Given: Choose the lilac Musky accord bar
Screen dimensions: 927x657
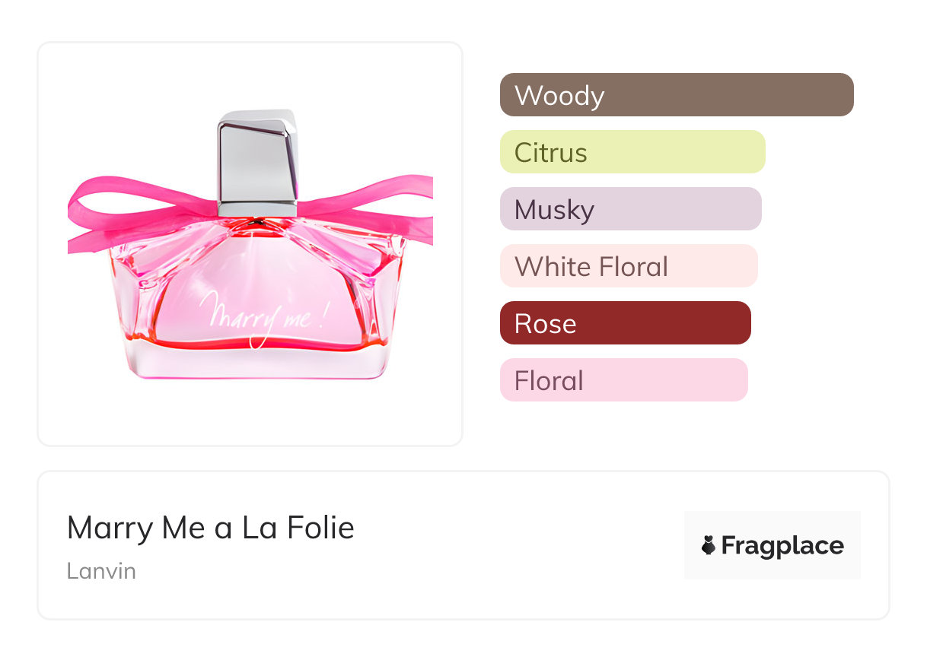Looking at the screenshot, I should click(x=630, y=209).
